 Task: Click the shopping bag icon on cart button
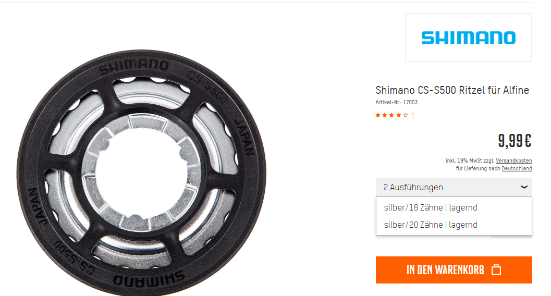click(x=496, y=269)
